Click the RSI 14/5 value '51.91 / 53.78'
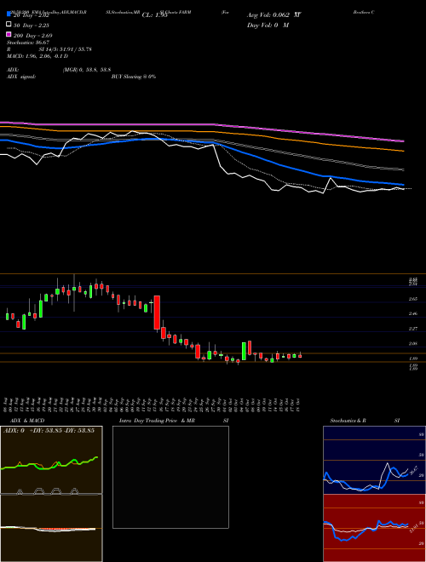The width and height of the screenshot is (426, 562). (75, 49)
